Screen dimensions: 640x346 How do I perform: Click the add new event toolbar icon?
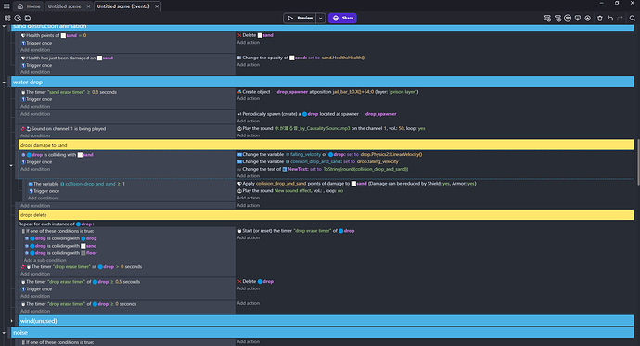547,18
